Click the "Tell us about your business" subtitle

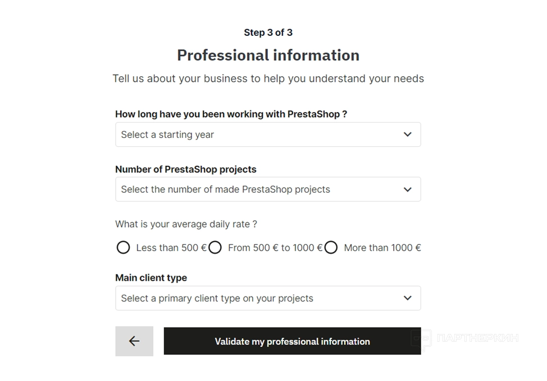point(268,78)
